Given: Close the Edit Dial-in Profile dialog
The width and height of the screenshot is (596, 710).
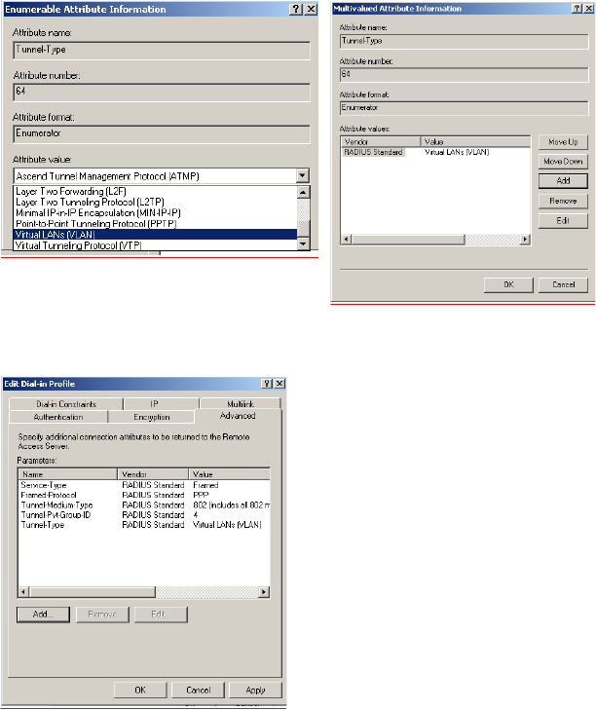Looking at the screenshot, I should [x=279, y=384].
